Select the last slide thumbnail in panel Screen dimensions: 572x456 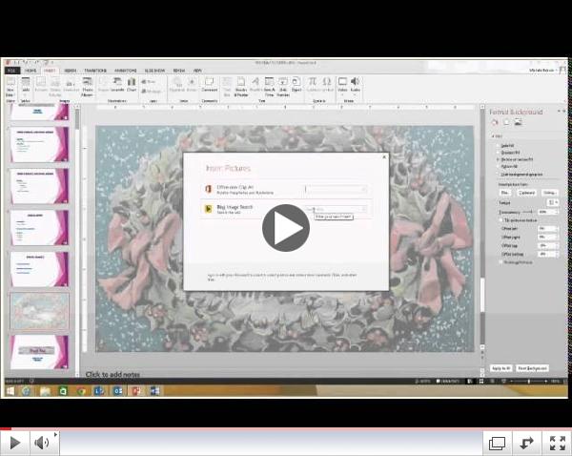pyautogui.click(x=39, y=352)
